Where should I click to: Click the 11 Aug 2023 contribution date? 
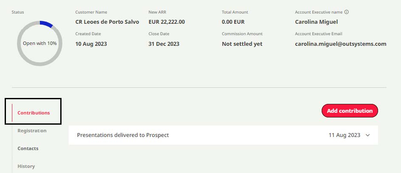pos(344,135)
